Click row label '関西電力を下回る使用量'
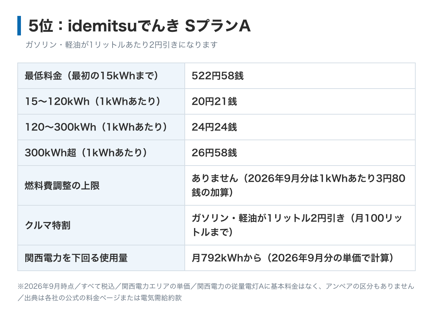This screenshot has width=433, height=317. (76, 258)
